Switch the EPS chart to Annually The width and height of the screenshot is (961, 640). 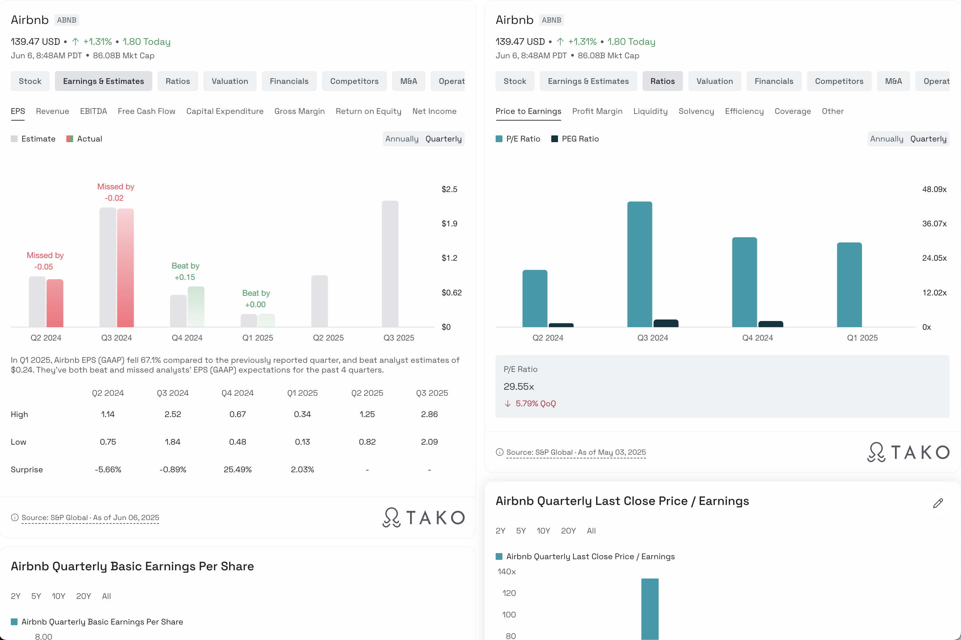pyautogui.click(x=402, y=139)
